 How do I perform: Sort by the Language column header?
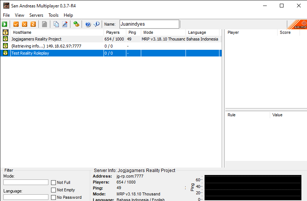click(x=202, y=32)
